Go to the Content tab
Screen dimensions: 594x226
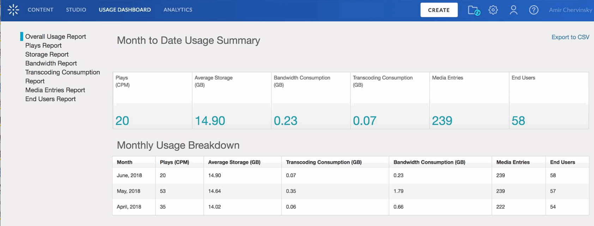click(x=41, y=10)
